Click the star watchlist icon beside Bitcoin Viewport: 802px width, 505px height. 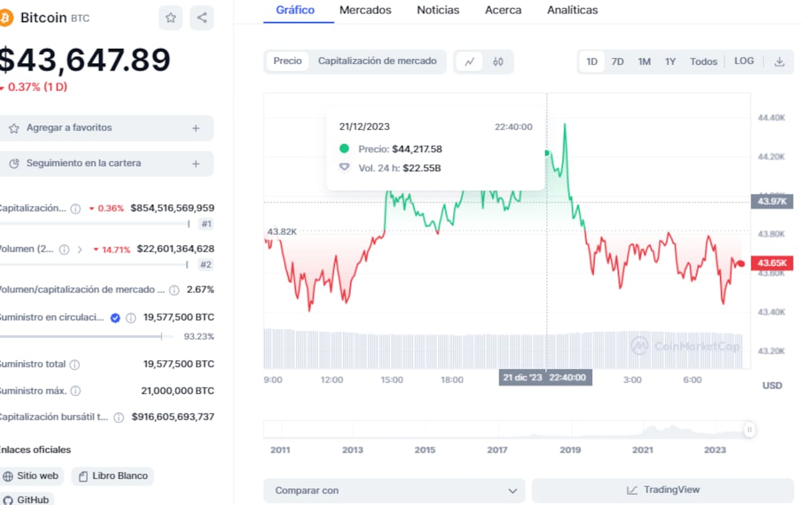coord(170,18)
